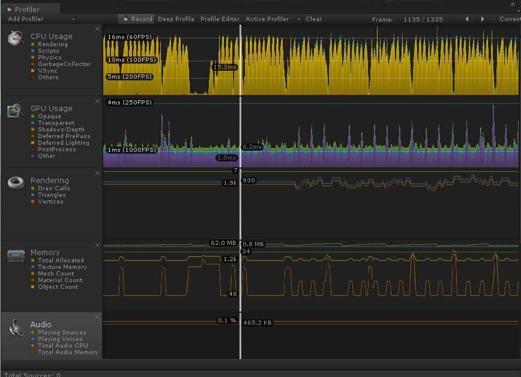Toggle the Draw Calls series swatch

(33, 188)
